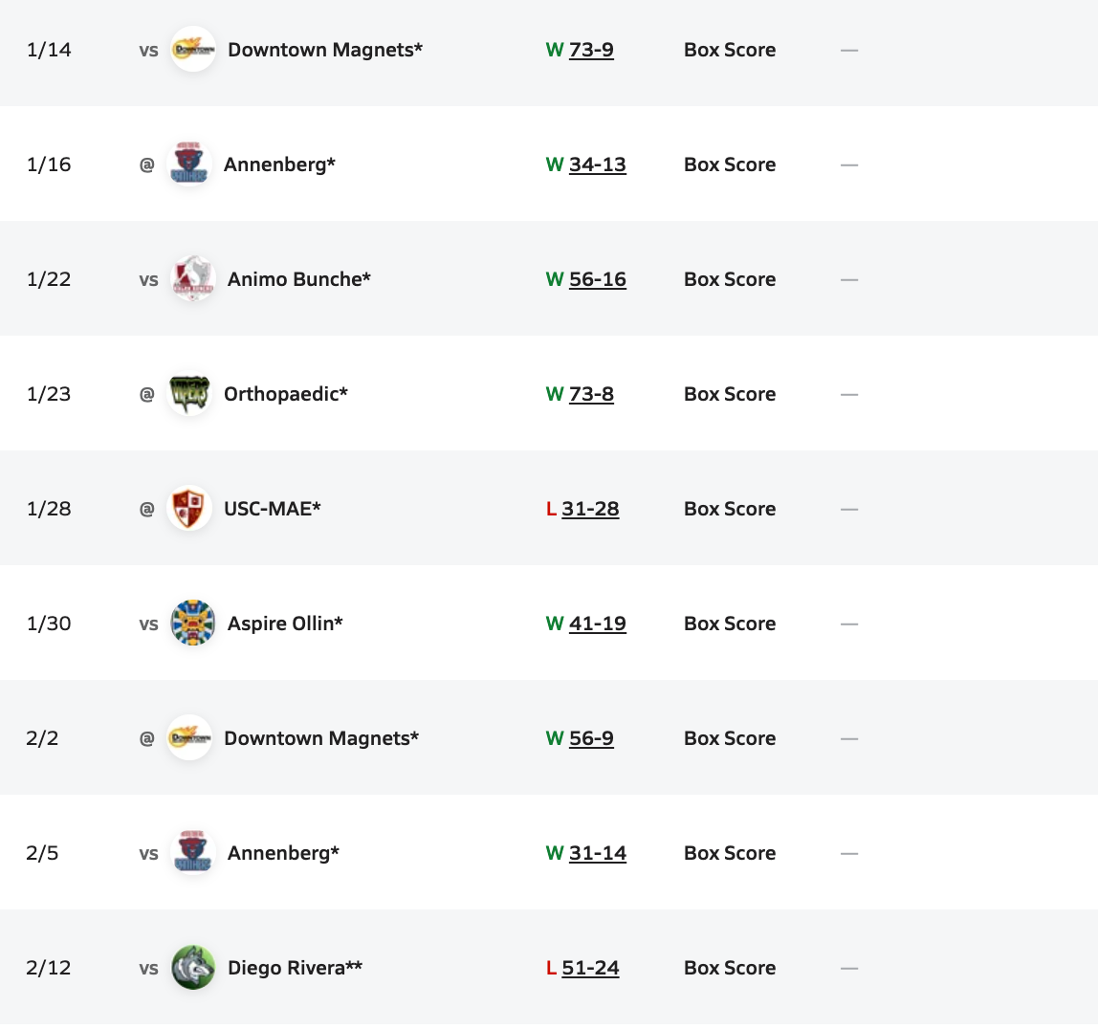
Task: Click the 51-24 score link
Action: [x=590, y=968]
